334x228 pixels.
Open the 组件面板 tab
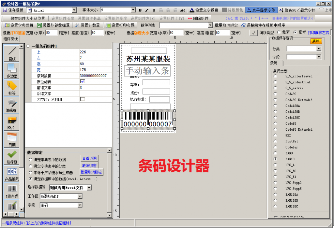click(x=10, y=39)
